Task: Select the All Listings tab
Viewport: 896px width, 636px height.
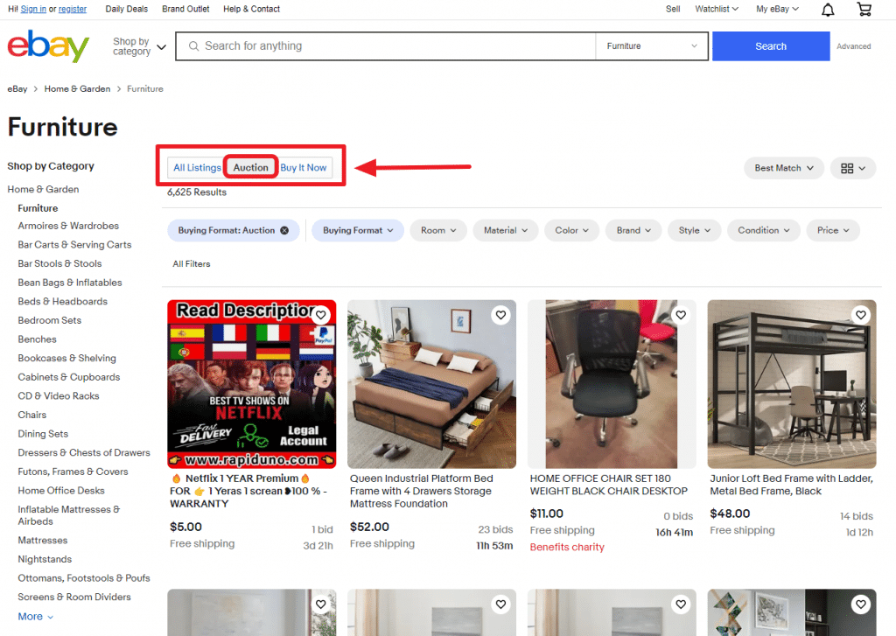Action: [197, 168]
